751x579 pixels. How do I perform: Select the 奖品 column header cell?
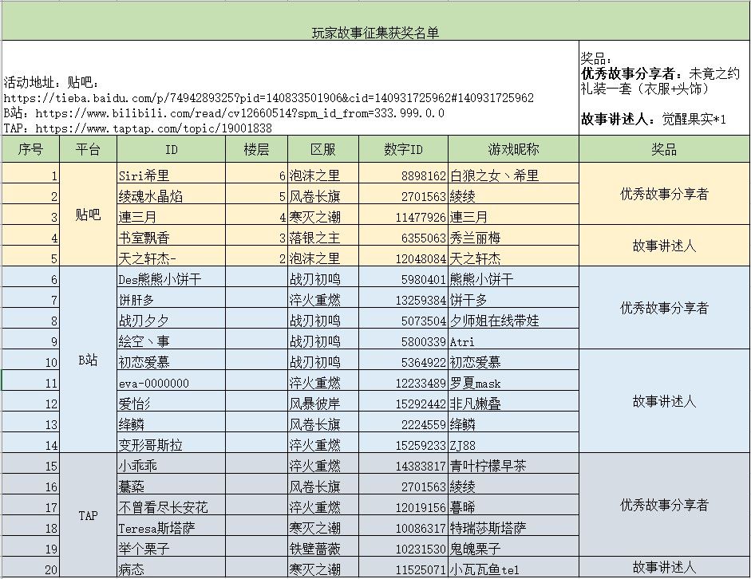click(x=664, y=149)
